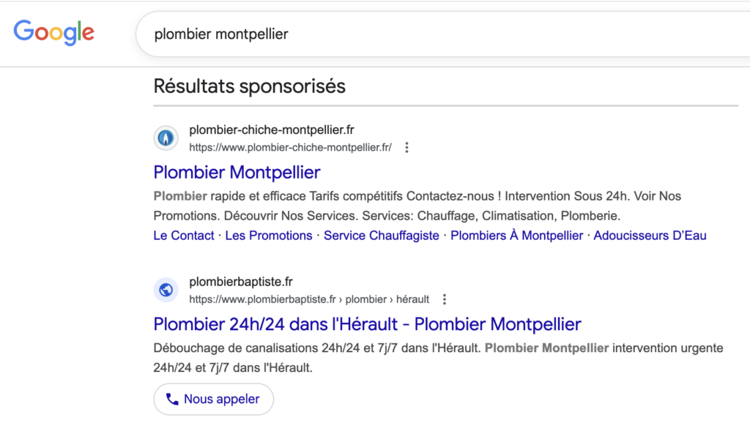Click the 'Plombiers À Montpellier' sitelink

[516, 235]
